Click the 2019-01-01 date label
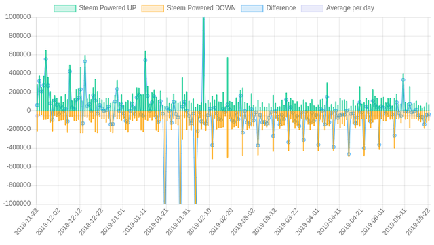This screenshot has width=434, height=245. (113, 222)
